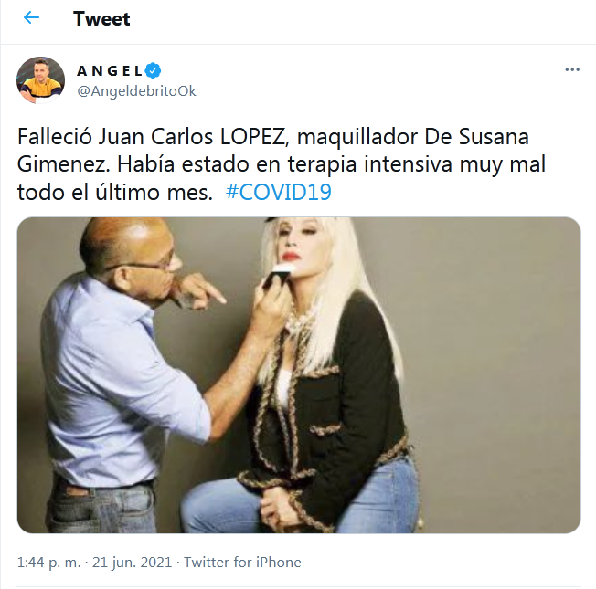
Task: Open the ANGEL display name
Action: pos(110,70)
